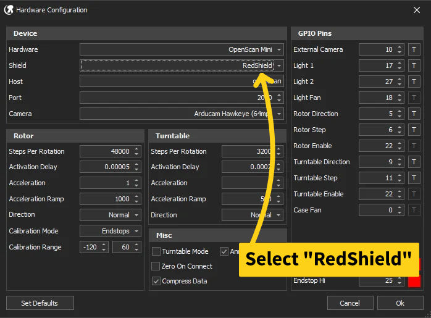
Task: Click the Rotor Steps Per Rotation field
Action: [106, 151]
